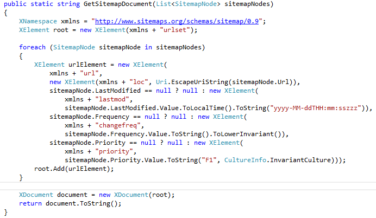The height and width of the screenshot is (218, 376).
Task: Click the GetSitemapDocument method name
Action: (x=118, y=4)
